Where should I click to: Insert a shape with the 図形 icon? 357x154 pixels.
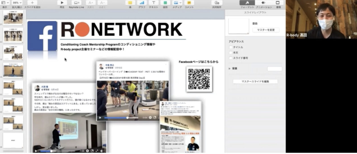(x=165, y=3)
